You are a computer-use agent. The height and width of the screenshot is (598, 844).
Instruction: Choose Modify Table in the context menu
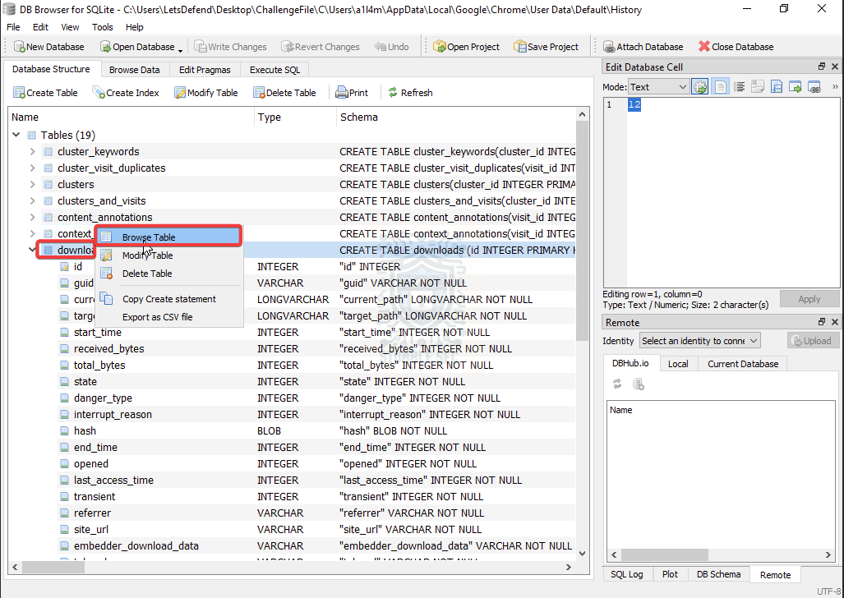pos(168,255)
